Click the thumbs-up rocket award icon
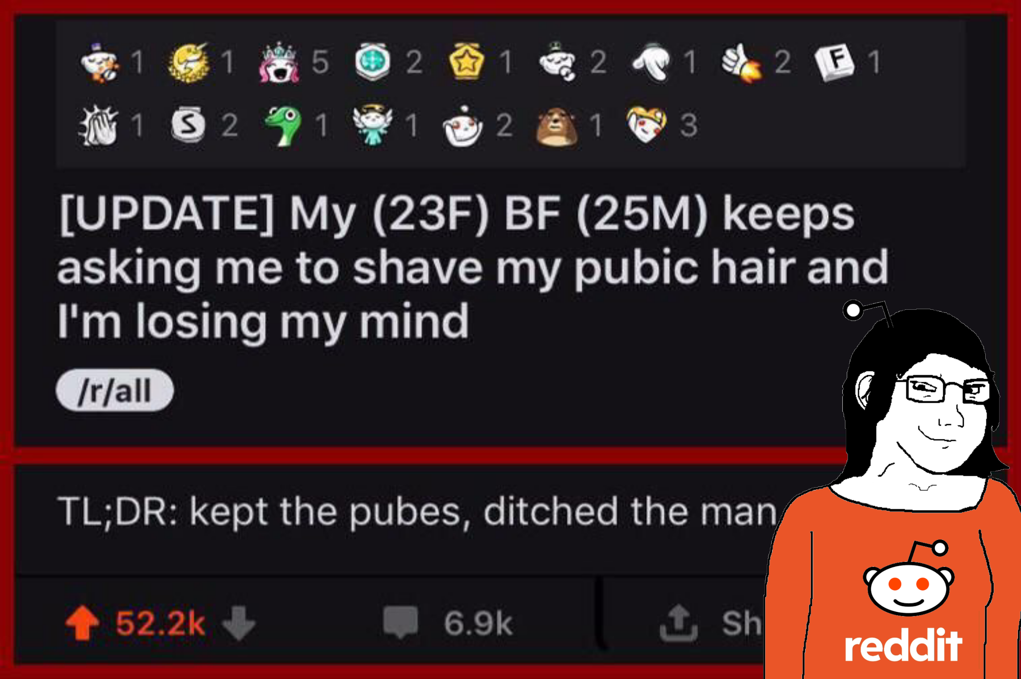The image size is (1021, 679). click(741, 63)
